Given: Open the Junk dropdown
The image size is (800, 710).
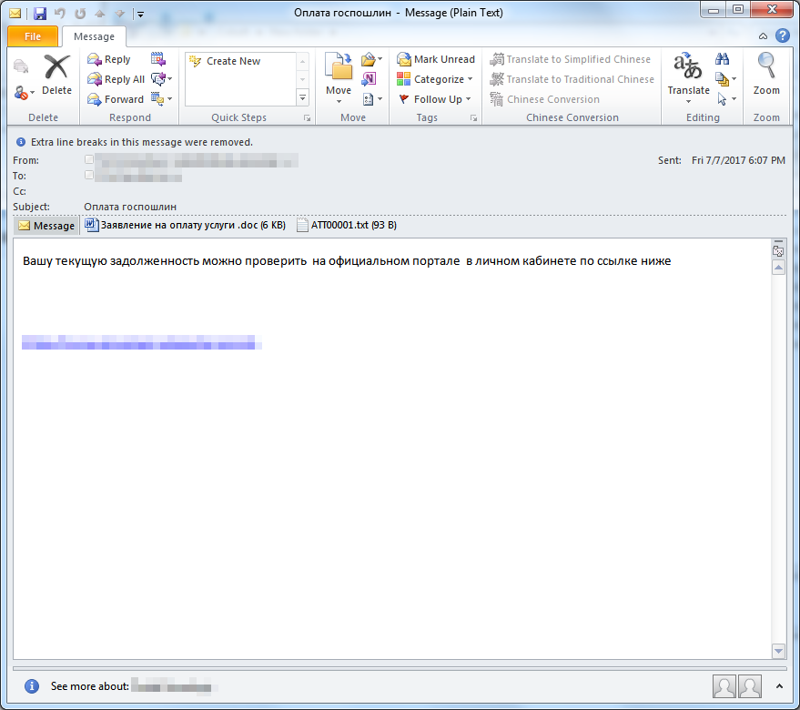Looking at the screenshot, I should click(24, 92).
